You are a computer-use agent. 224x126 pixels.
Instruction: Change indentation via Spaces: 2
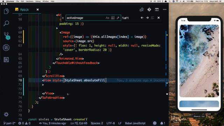pos(97,123)
